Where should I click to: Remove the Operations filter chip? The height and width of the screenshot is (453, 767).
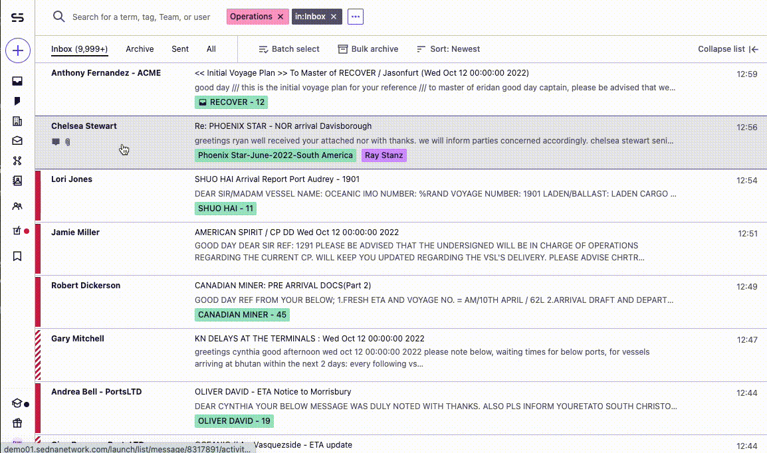pos(280,17)
